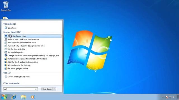Image resolution: width=179 pixels, height=100 pixels.
Task: Open Windows Explorer folder in taskbar
Action: tap(23, 97)
